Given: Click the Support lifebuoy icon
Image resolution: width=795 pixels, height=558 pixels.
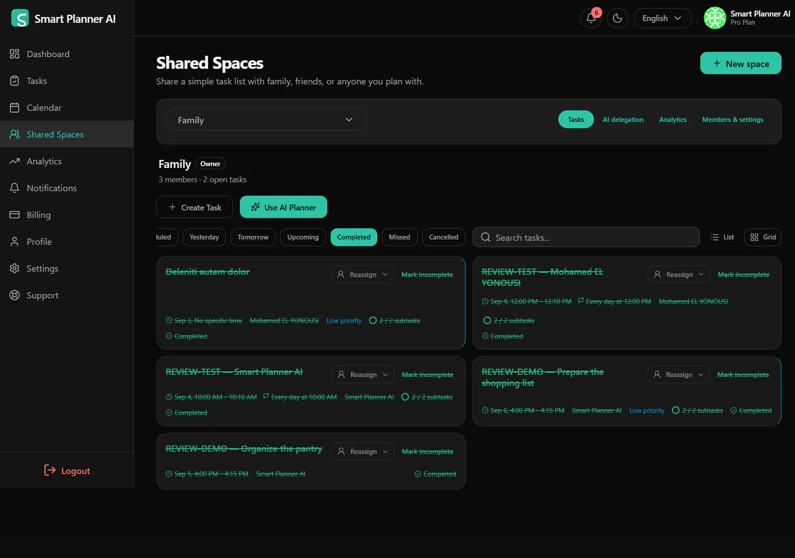Looking at the screenshot, I should pyautogui.click(x=15, y=295).
